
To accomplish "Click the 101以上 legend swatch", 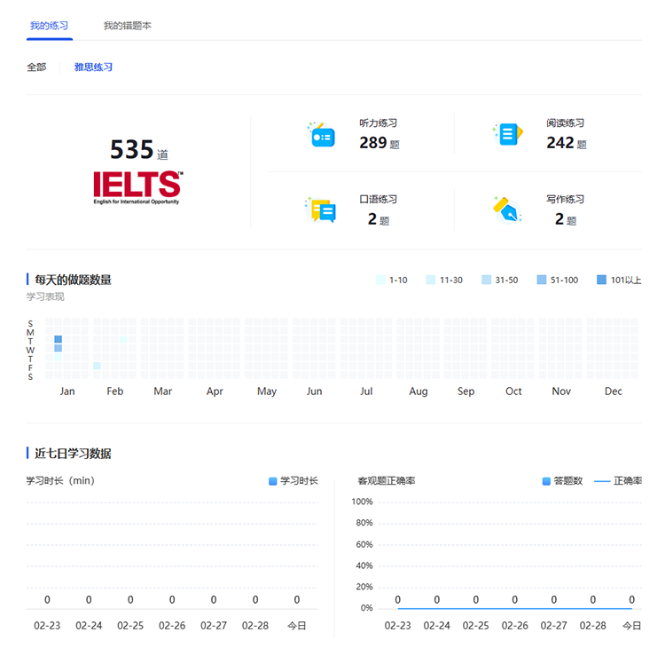I will tap(601, 280).
